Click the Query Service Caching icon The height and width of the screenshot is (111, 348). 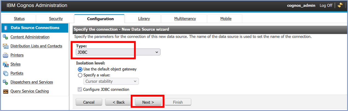point(5,91)
